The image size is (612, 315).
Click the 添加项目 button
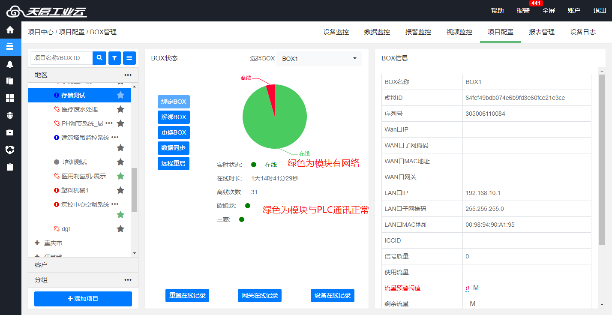click(x=83, y=299)
